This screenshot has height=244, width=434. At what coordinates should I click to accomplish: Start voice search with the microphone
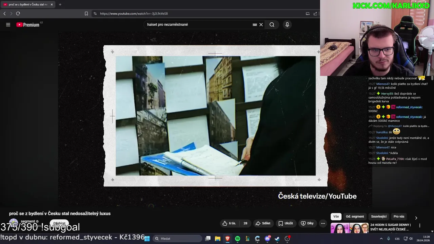(287, 24)
